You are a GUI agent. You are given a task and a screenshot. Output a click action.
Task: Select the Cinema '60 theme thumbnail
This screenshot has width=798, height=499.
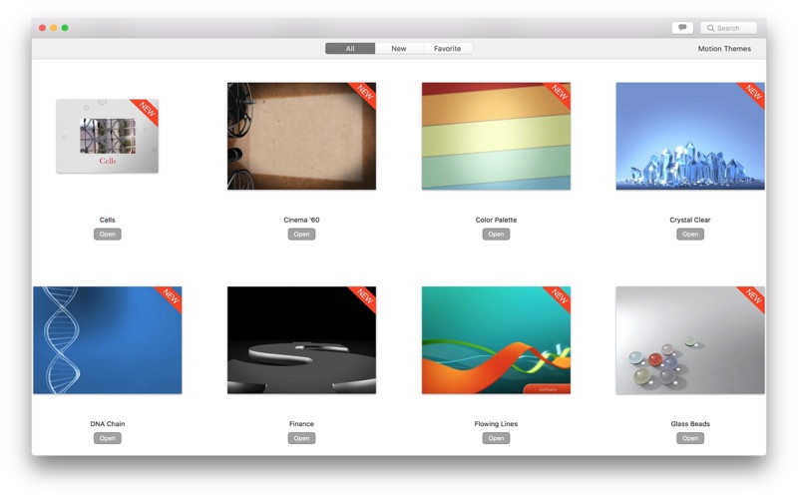click(x=302, y=136)
